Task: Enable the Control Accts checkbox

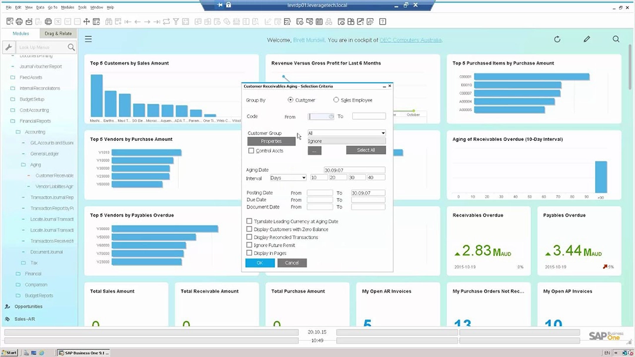Action: point(251,151)
